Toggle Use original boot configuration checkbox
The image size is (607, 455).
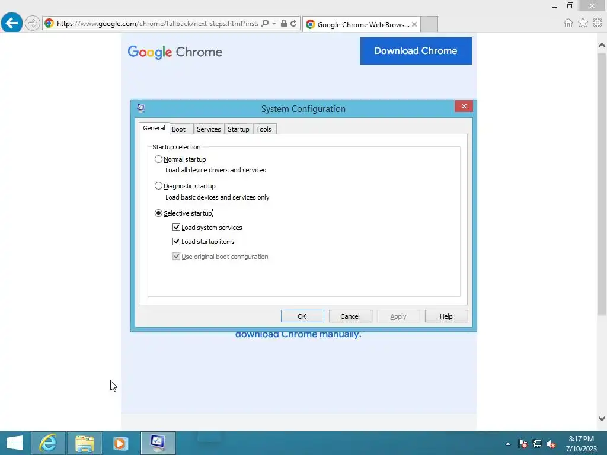pyautogui.click(x=176, y=256)
